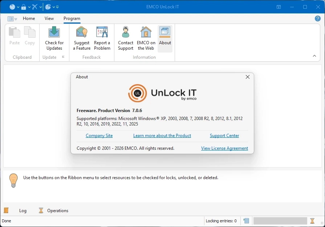Select the Program ribbon tab
This screenshot has width=325, height=227.
pos(72,18)
